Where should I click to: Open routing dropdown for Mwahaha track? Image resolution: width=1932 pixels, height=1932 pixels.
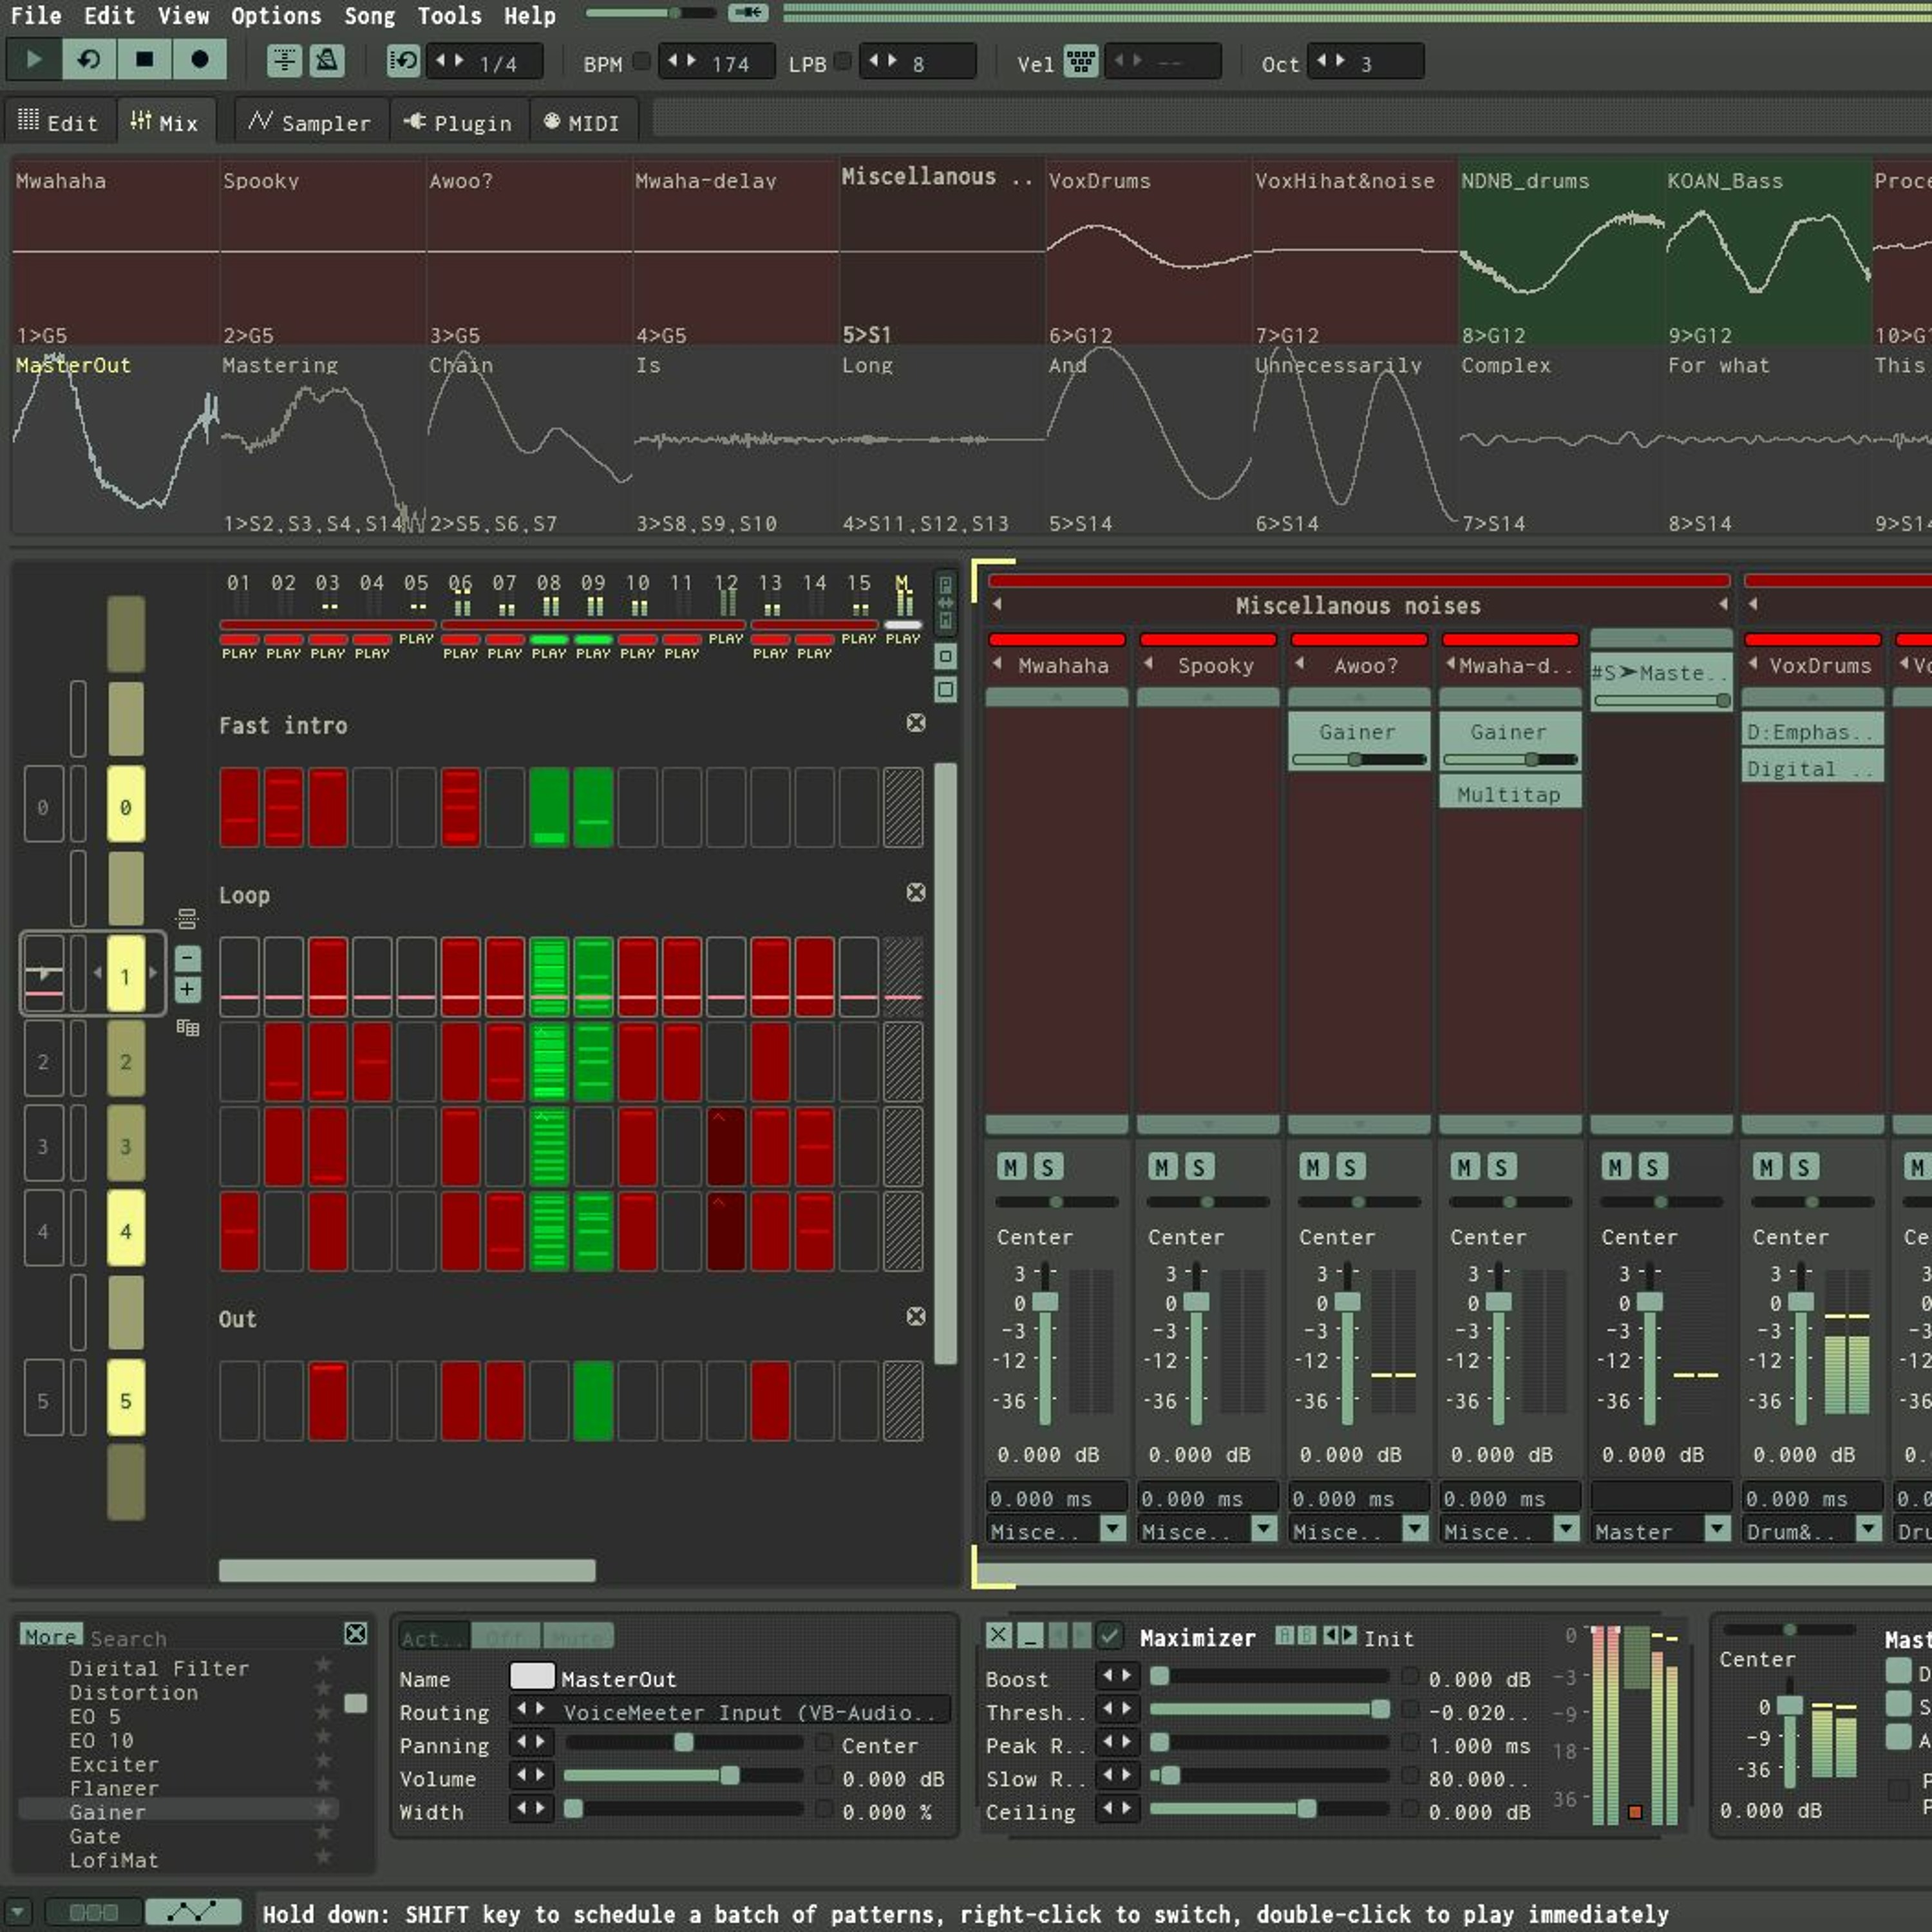[x=1112, y=1528]
